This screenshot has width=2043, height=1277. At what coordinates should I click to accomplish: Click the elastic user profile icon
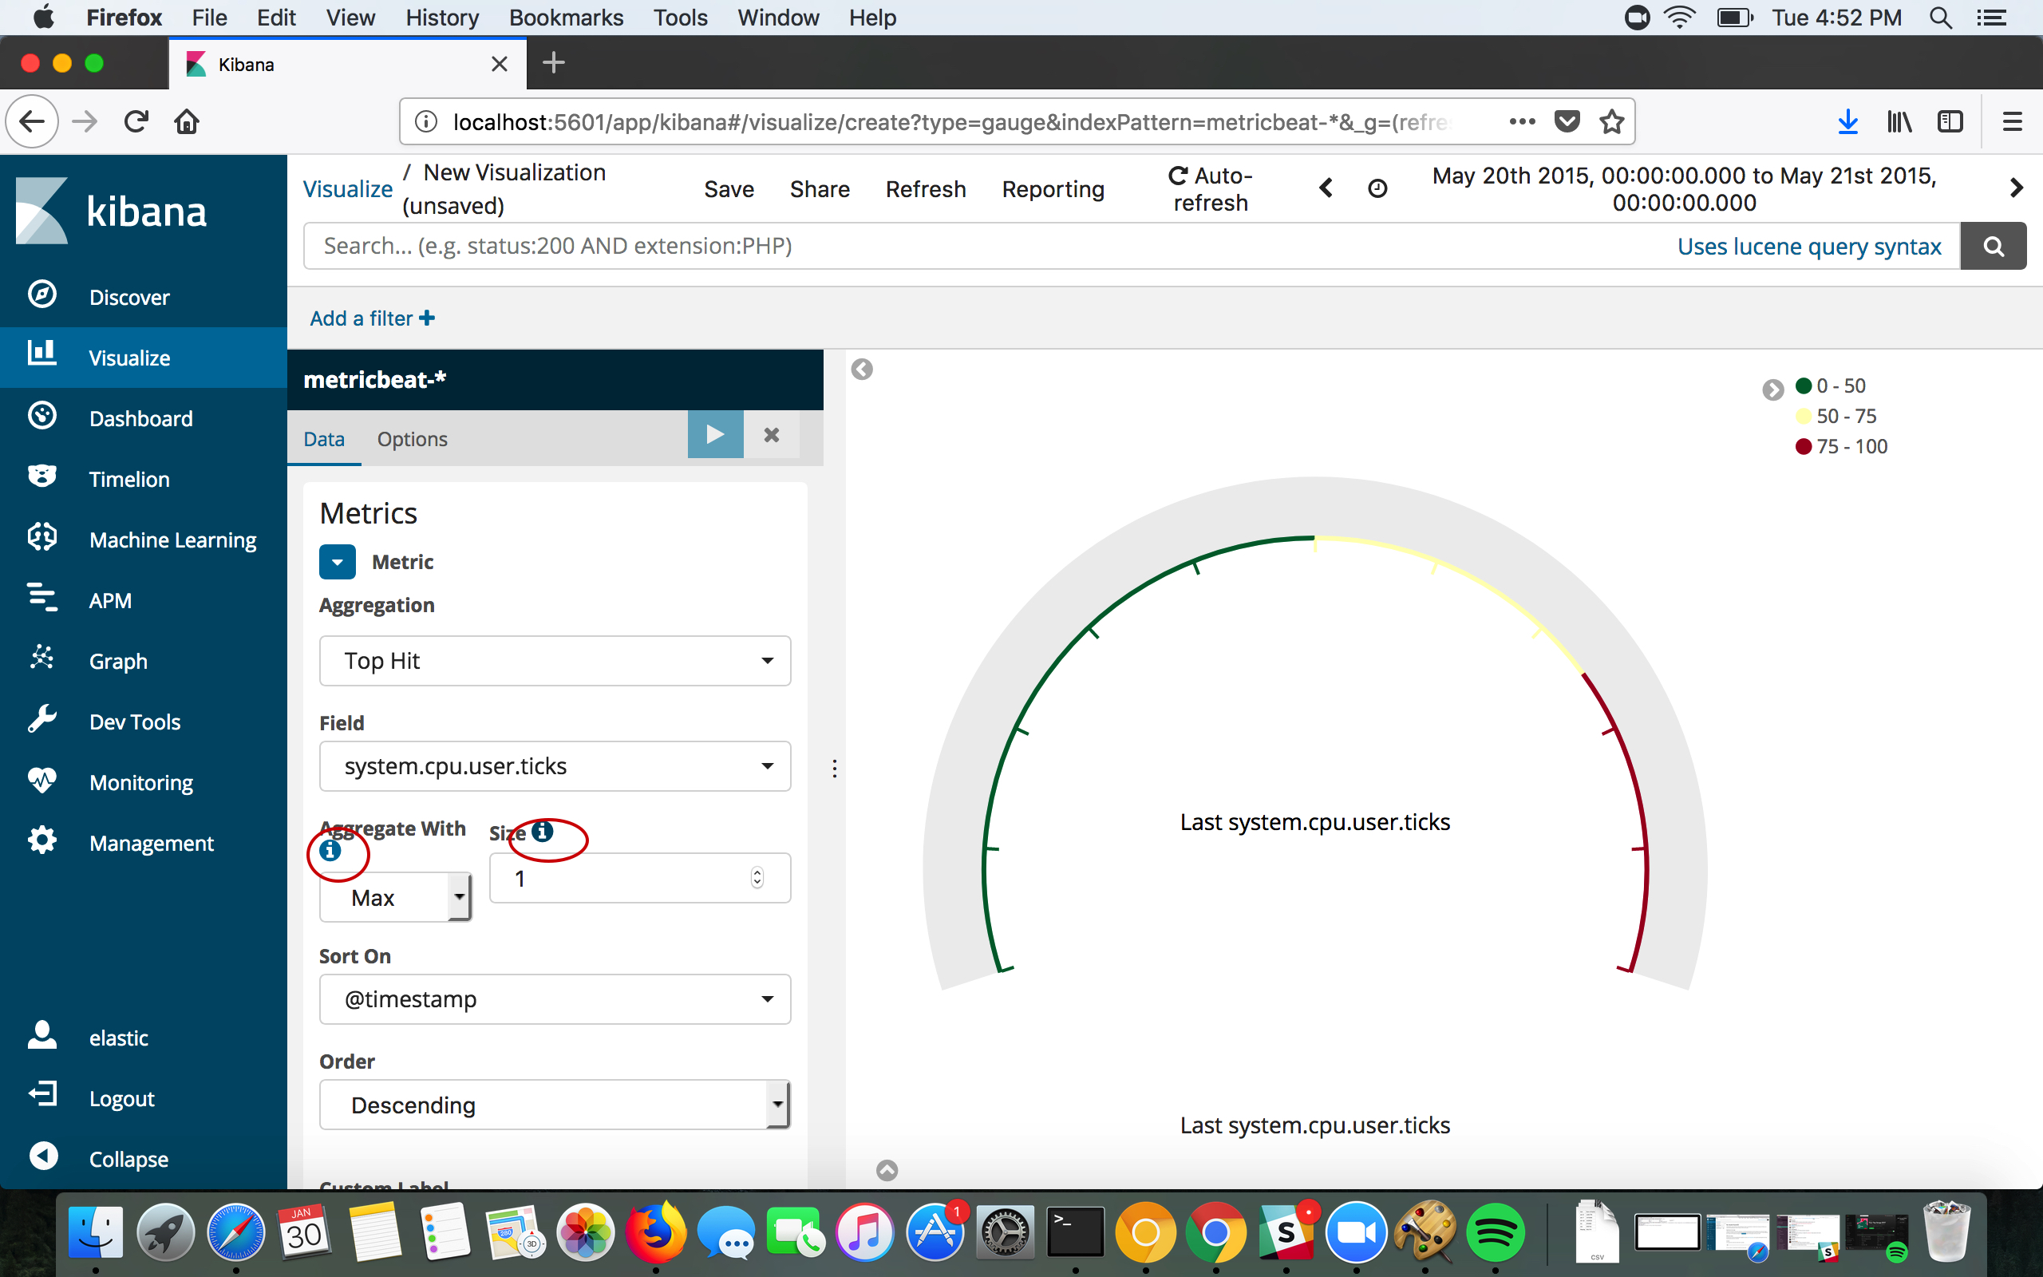pyautogui.click(x=42, y=1035)
